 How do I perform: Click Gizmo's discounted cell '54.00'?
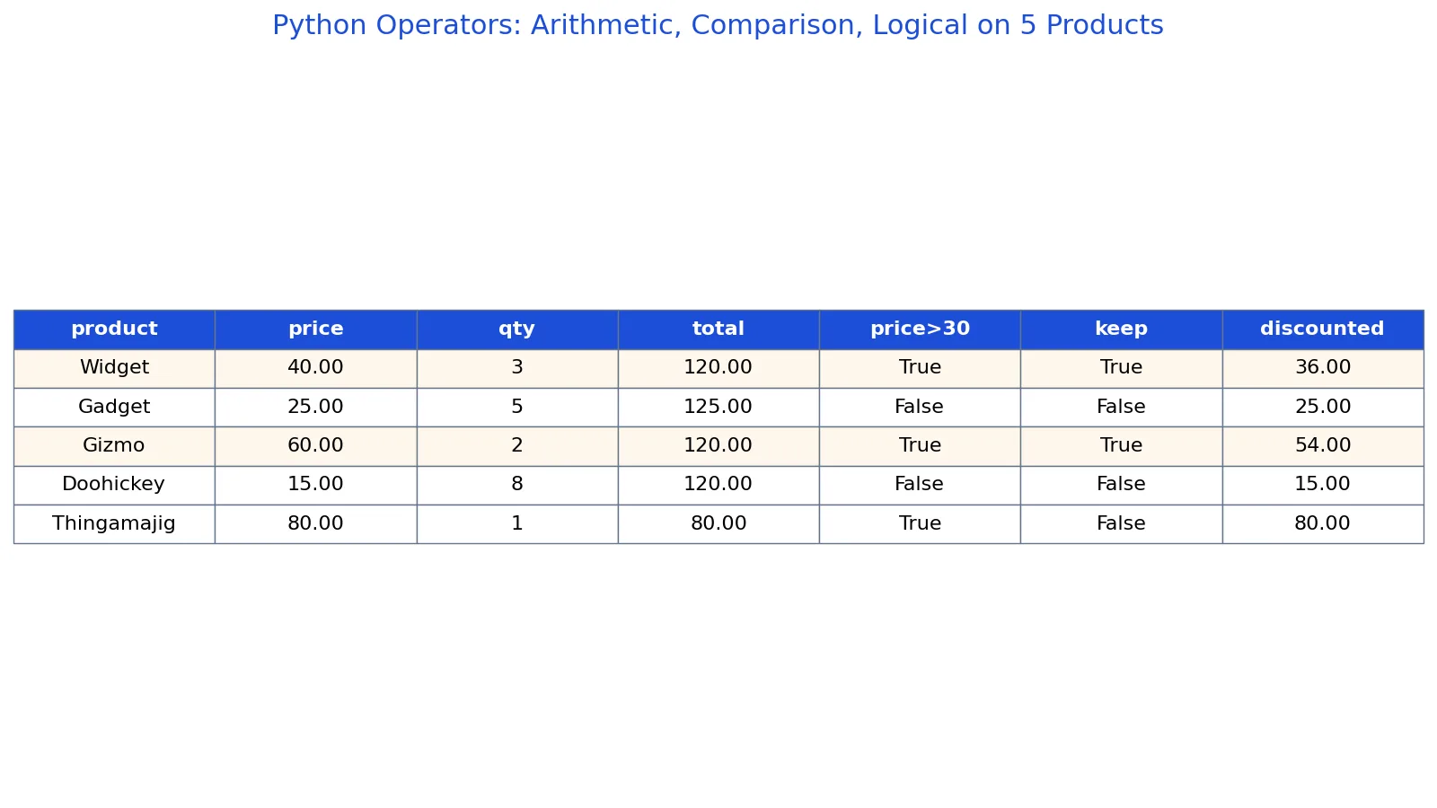pyautogui.click(x=1323, y=446)
